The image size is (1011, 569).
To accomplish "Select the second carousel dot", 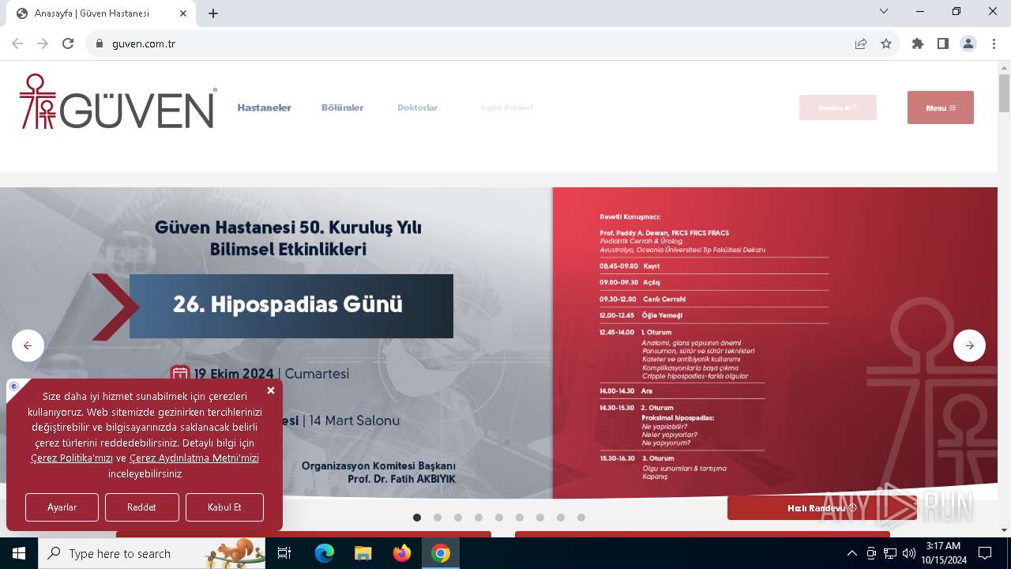I will pyautogui.click(x=438, y=518).
